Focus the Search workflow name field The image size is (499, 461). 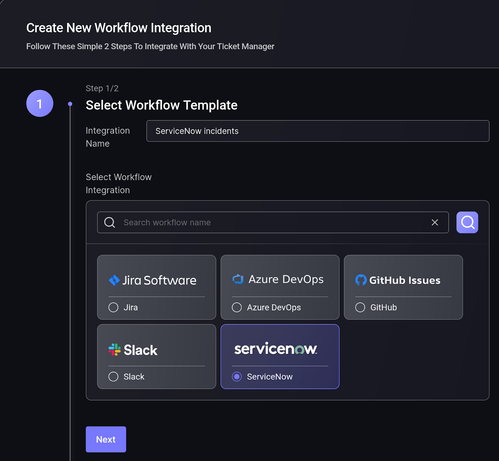point(273,222)
